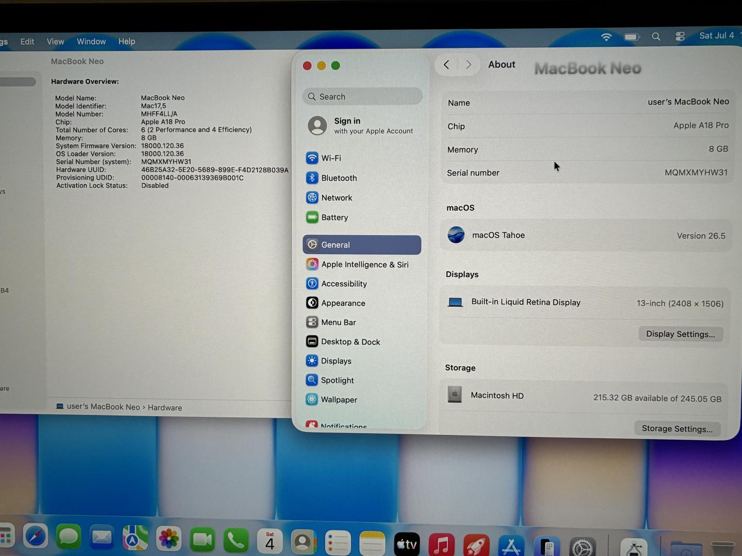Click the Storage Settings... button
Screen dimensions: 742x556
pyautogui.click(x=678, y=429)
